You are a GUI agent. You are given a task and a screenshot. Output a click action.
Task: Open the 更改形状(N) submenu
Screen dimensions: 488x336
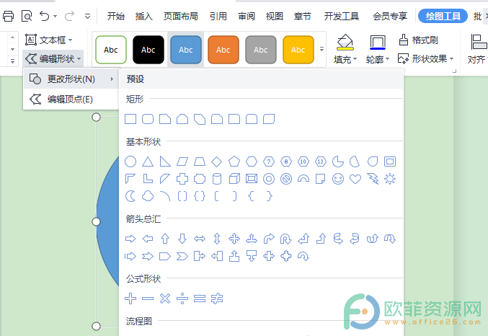71,79
